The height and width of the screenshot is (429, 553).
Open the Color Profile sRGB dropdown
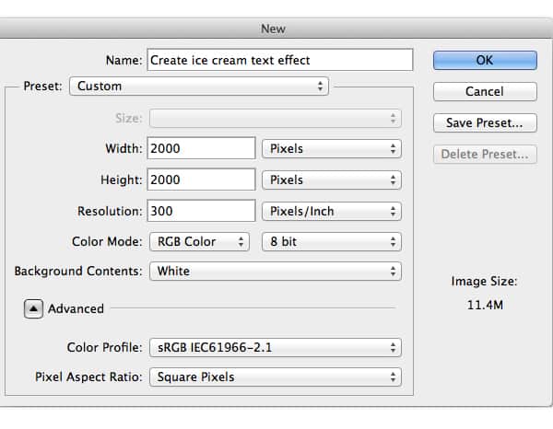pos(276,347)
